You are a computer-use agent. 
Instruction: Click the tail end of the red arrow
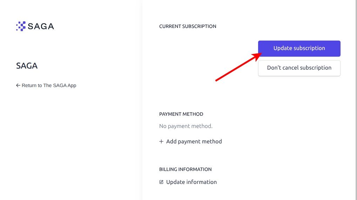pos(216,80)
